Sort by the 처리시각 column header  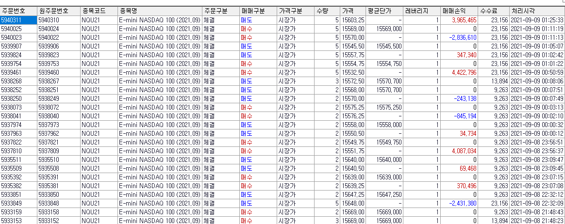537,11
